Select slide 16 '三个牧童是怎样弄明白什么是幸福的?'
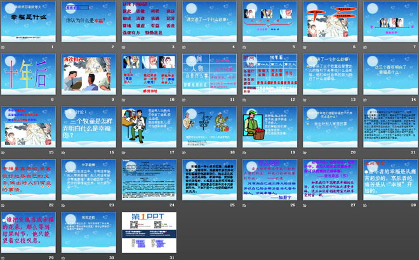Screen dimensions: 419x260 [x=89, y=127]
